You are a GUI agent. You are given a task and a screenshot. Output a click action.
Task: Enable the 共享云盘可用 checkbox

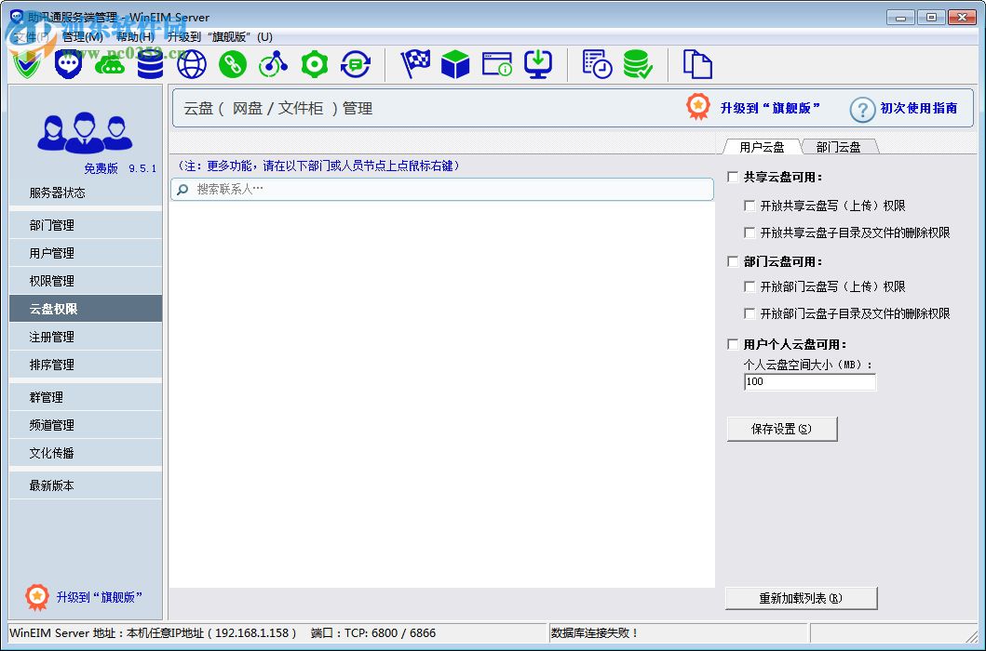(x=733, y=177)
